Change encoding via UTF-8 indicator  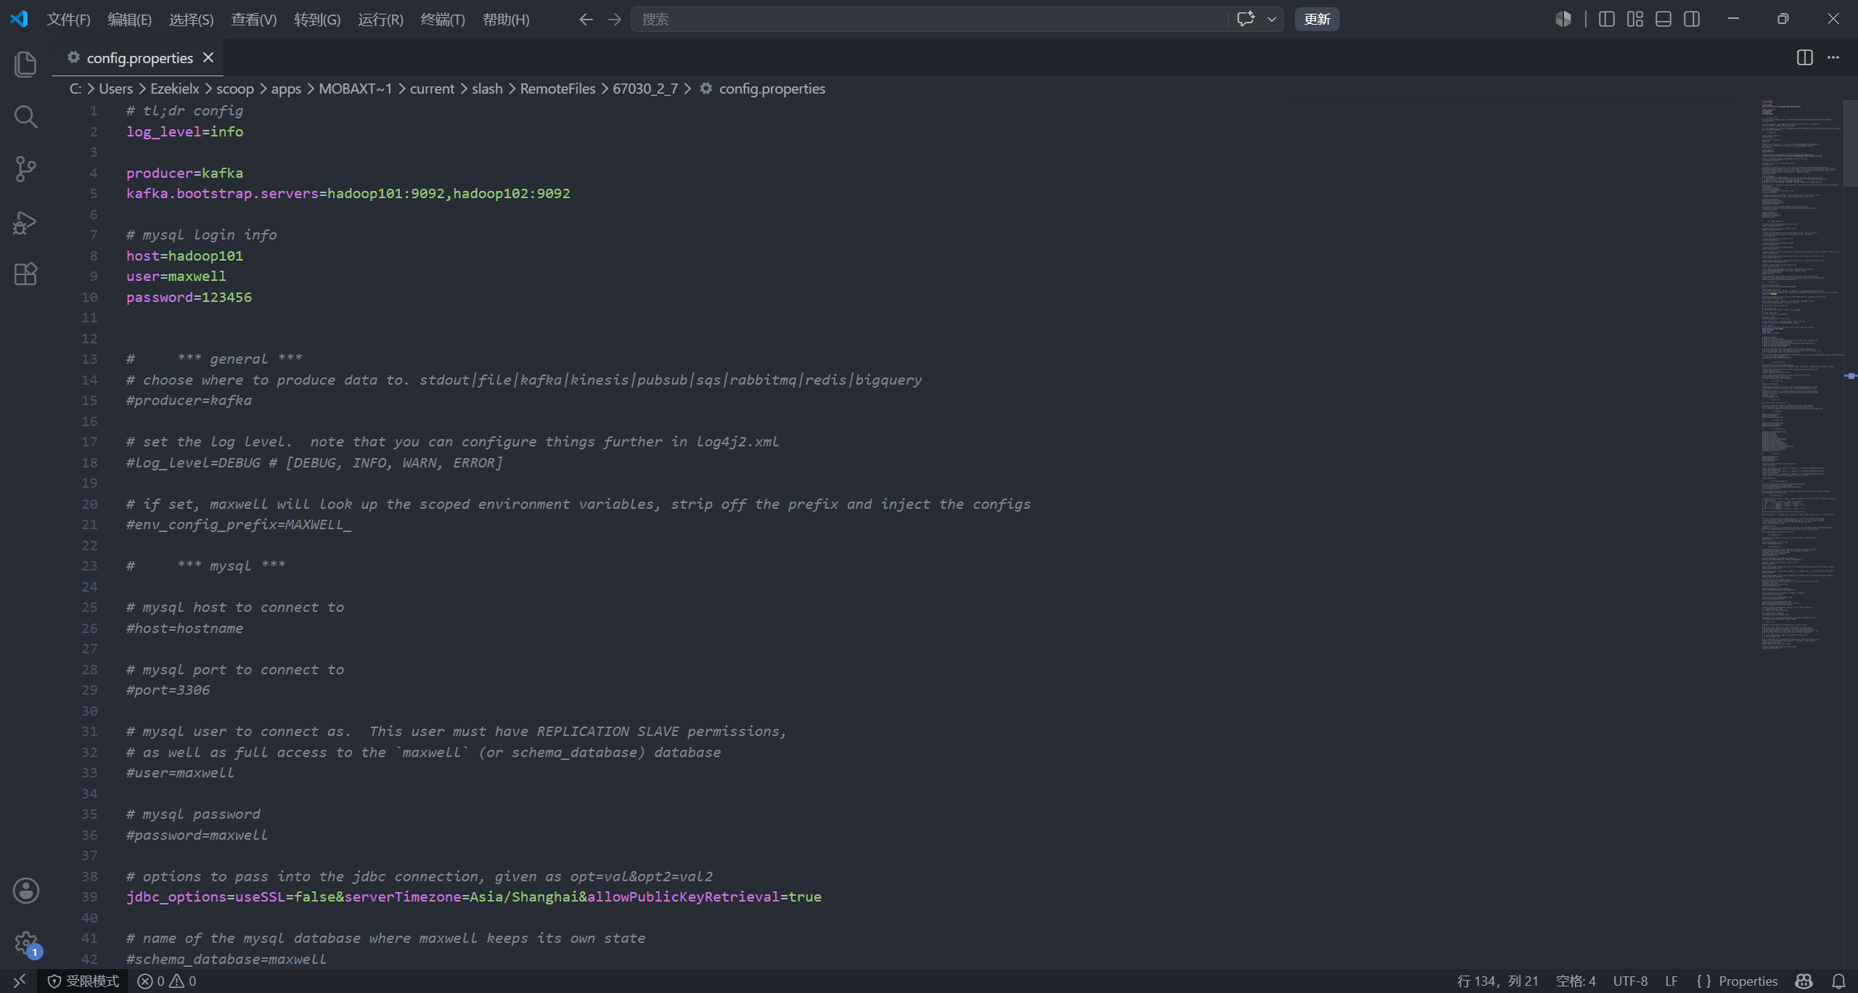pyautogui.click(x=1630, y=981)
